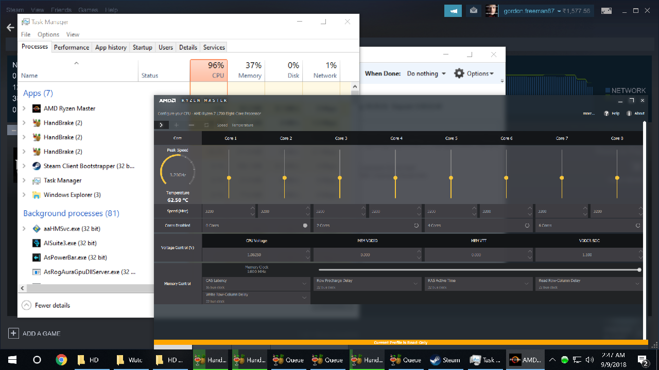Open Cortana search circle on taskbar
Viewport: 659px width, 370px height.
click(x=37, y=360)
